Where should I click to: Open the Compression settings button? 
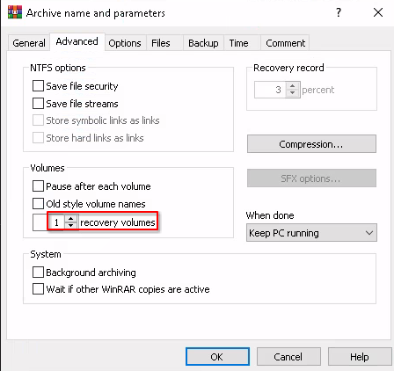tap(311, 144)
